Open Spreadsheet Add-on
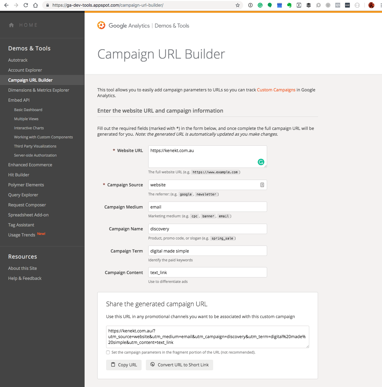The height and width of the screenshot is (387, 382). click(28, 215)
